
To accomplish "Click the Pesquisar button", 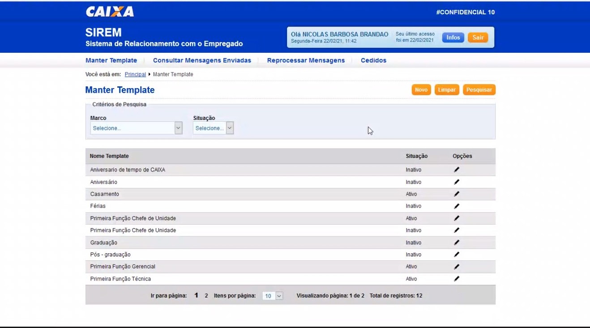I will (x=479, y=90).
